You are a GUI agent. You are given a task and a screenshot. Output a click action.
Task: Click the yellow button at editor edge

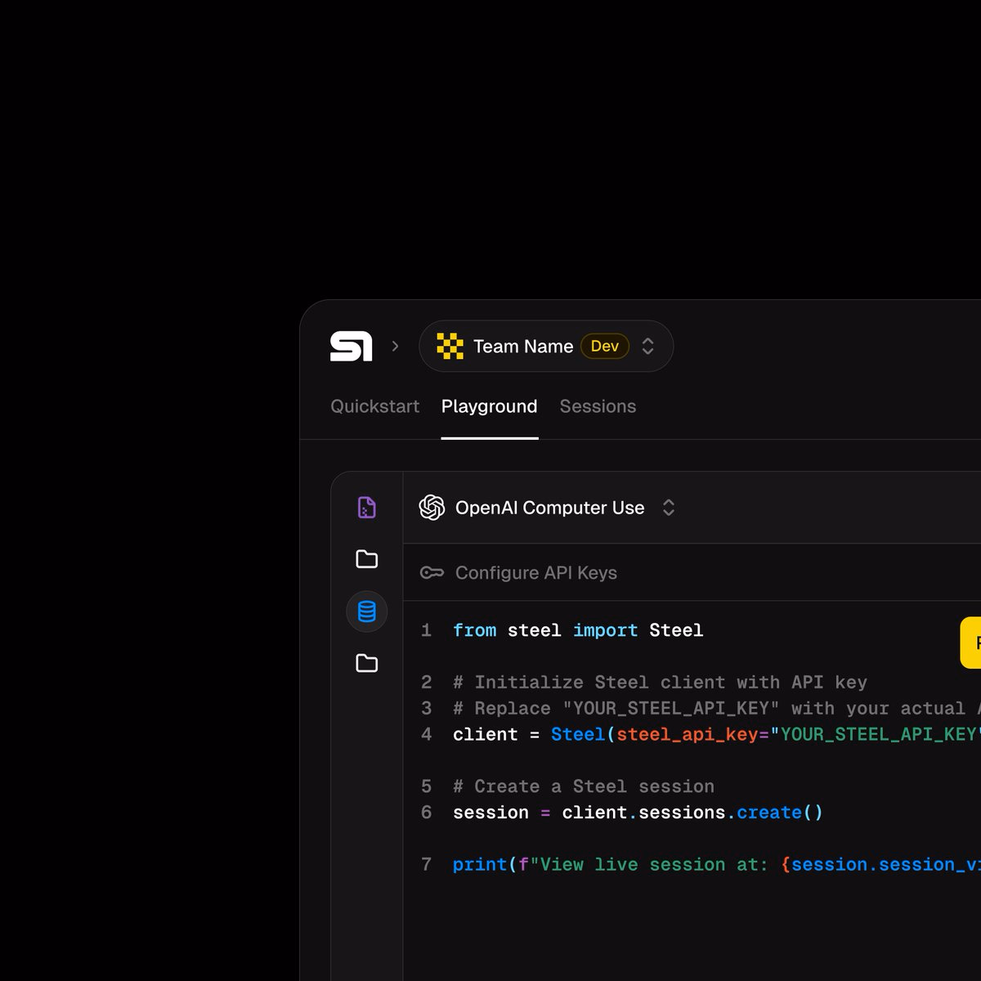pyautogui.click(x=970, y=643)
